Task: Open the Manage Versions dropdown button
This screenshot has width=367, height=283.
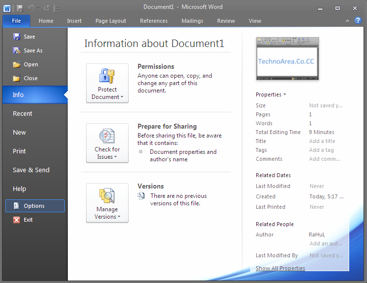Action: [x=107, y=203]
